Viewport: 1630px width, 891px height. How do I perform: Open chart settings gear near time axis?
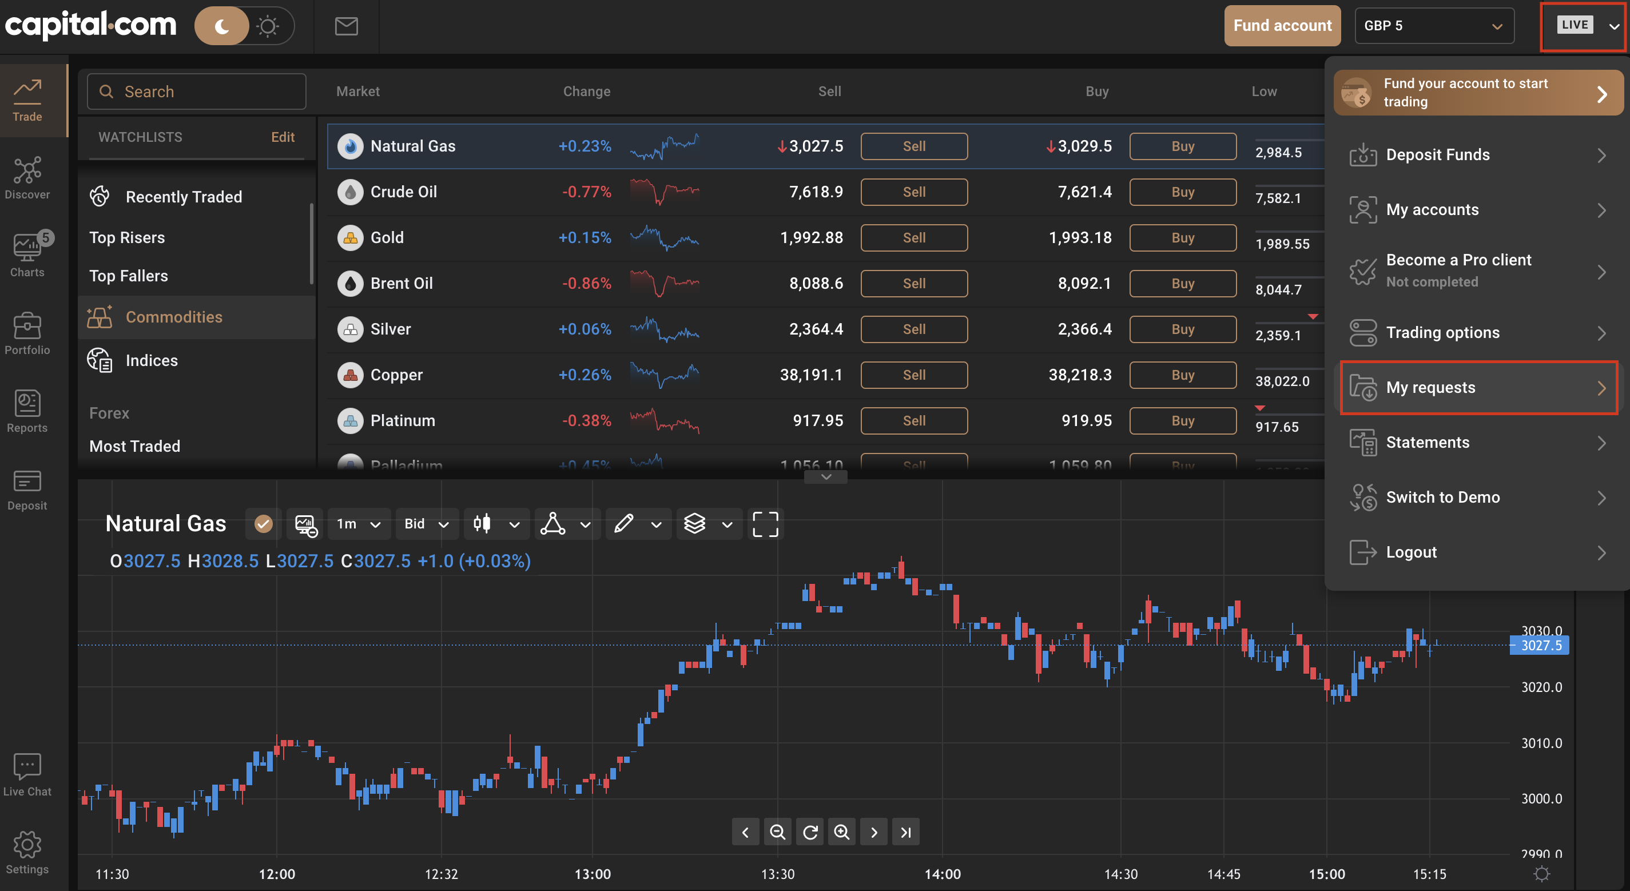click(x=1542, y=874)
